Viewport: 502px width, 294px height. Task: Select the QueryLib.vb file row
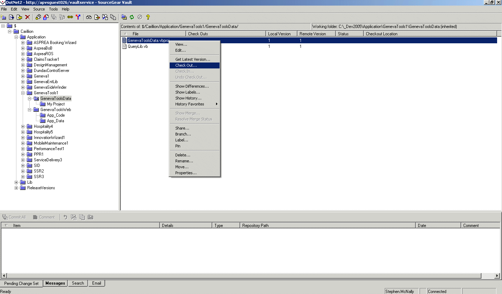coord(309,46)
